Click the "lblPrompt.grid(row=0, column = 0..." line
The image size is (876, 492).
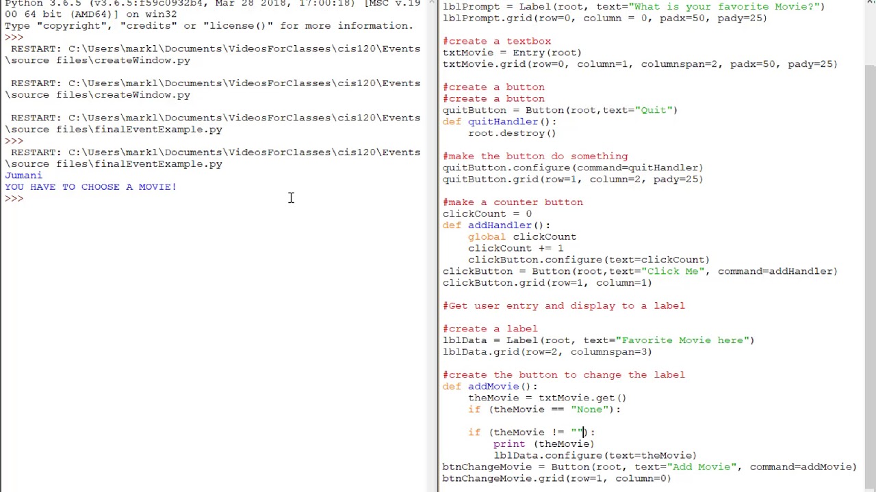pos(605,18)
